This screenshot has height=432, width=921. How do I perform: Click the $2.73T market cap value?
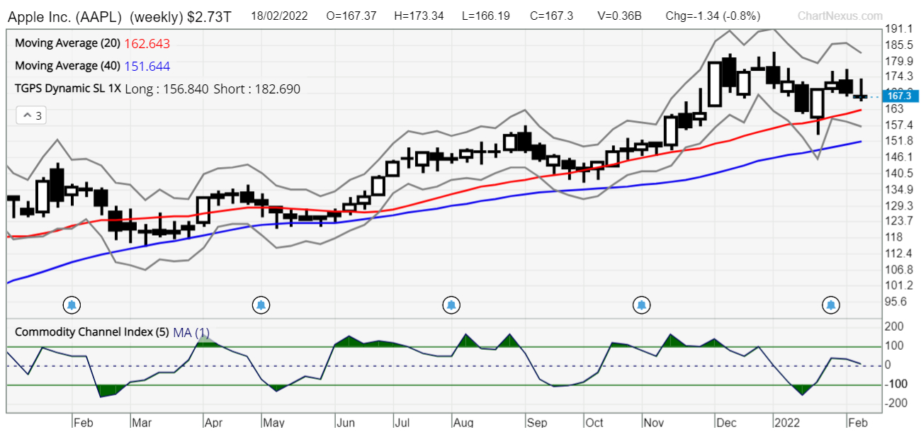pyautogui.click(x=209, y=16)
